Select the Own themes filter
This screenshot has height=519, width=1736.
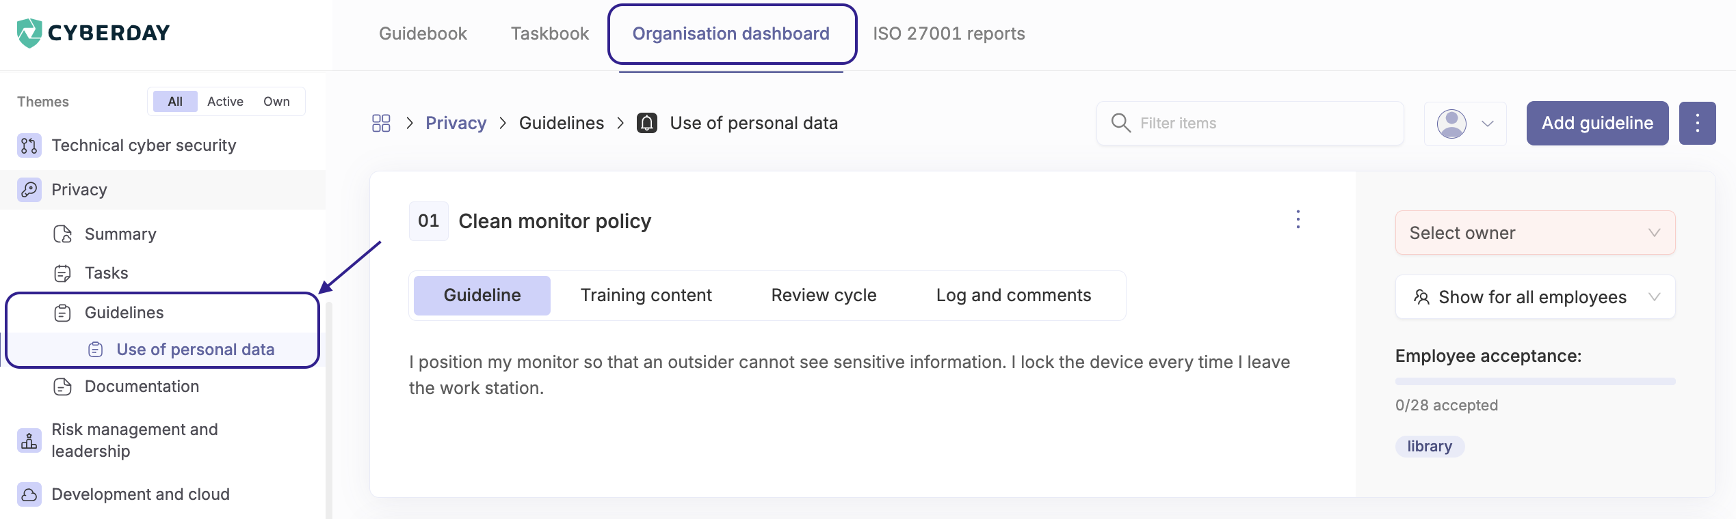276,101
